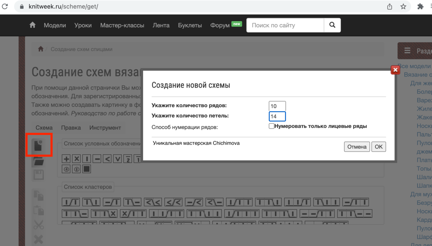Click the site home icon in the top navigation

click(x=32, y=25)
